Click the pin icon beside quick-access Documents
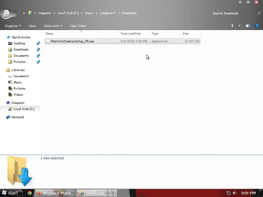 [38, 56]
